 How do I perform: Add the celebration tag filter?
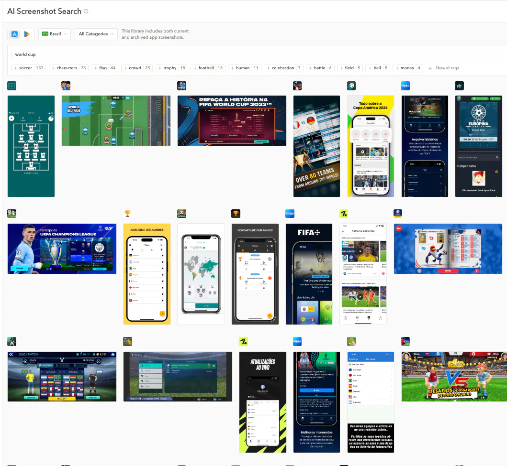click(283, 68)
